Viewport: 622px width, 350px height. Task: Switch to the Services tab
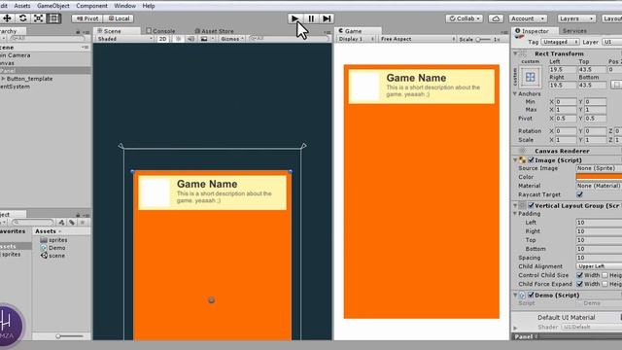[574, 31]
